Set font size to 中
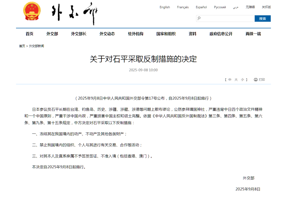Viewport: 287px width, 197px height. click(230, 80)
